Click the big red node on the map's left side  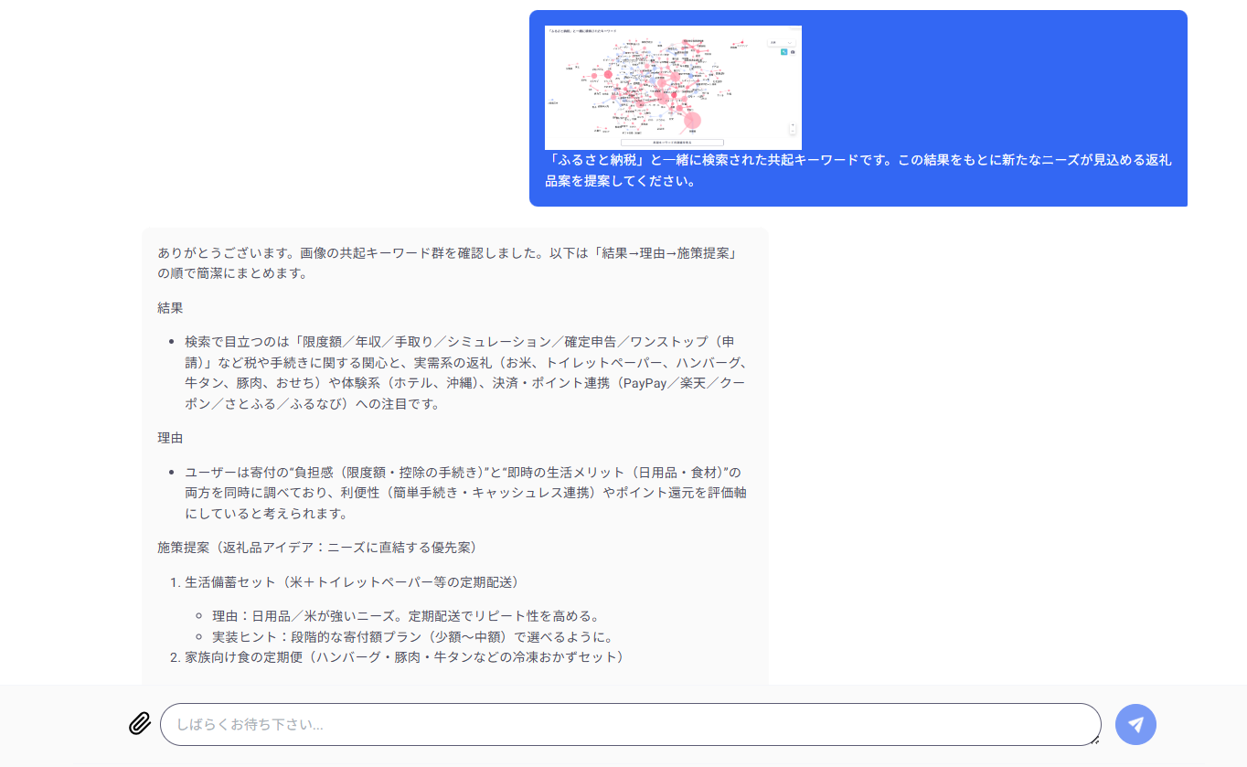608,74
